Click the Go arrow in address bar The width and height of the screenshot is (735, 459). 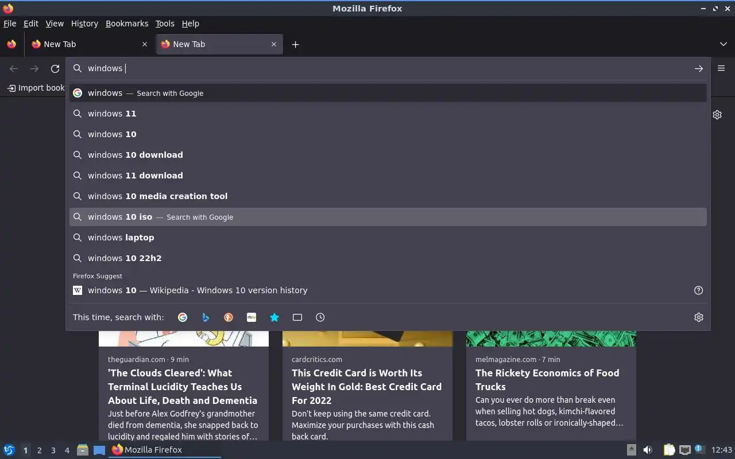tap(698, 68)
